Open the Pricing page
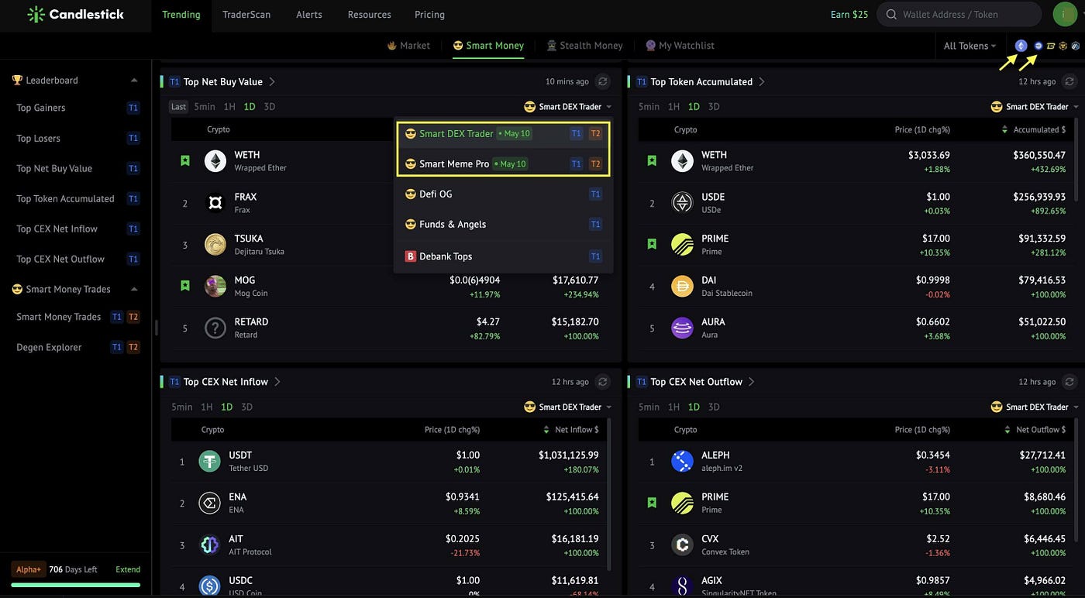Viewport: 1085px width, 598px height. click(x=429, y=14)
